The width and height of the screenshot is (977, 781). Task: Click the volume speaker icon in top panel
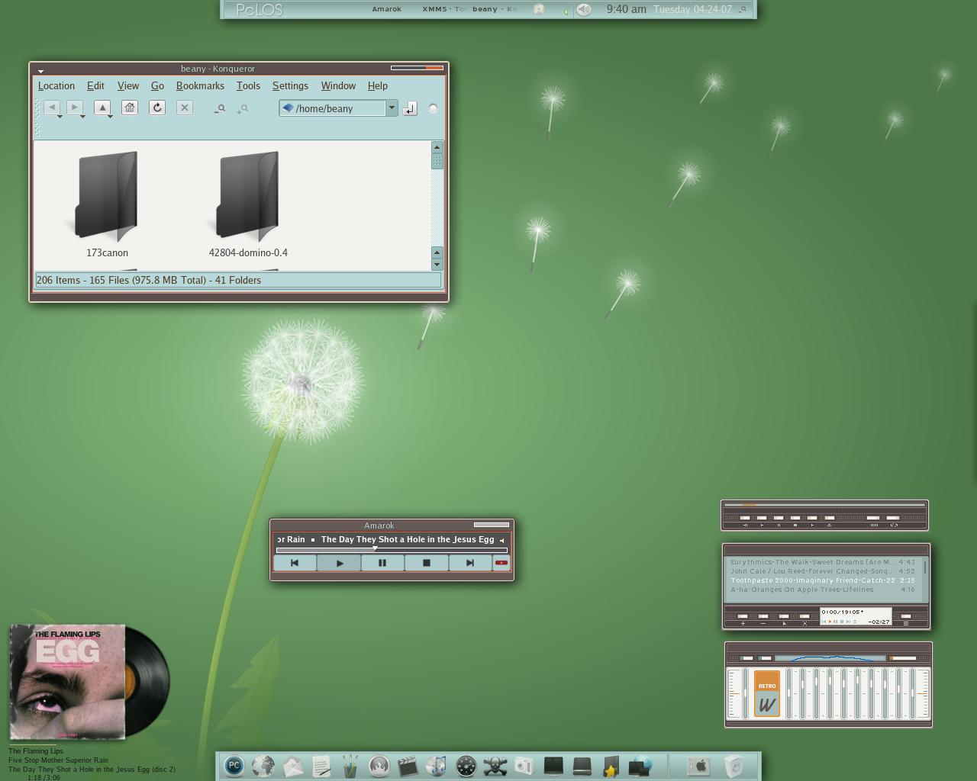click(x=583, y=10)
